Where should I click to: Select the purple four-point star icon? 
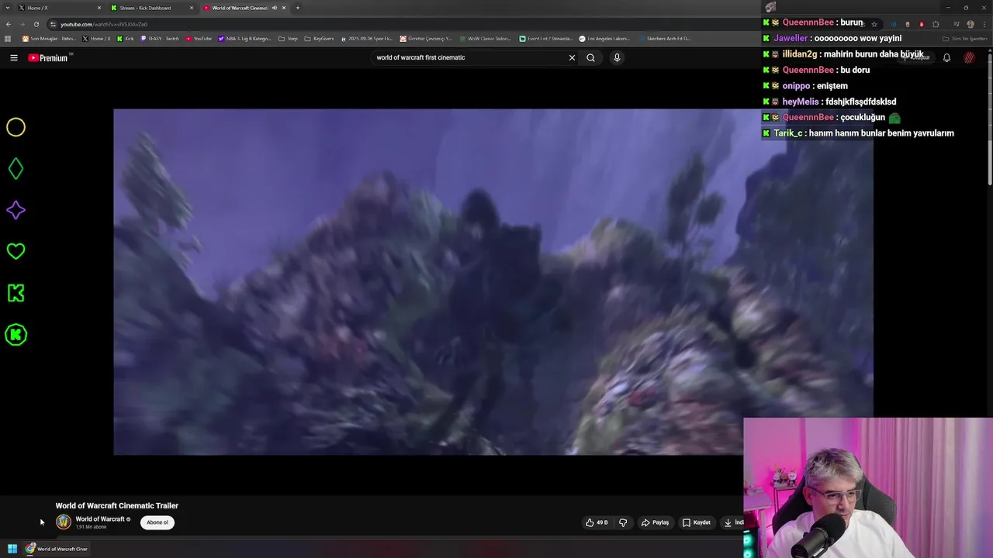coord(16,210)
